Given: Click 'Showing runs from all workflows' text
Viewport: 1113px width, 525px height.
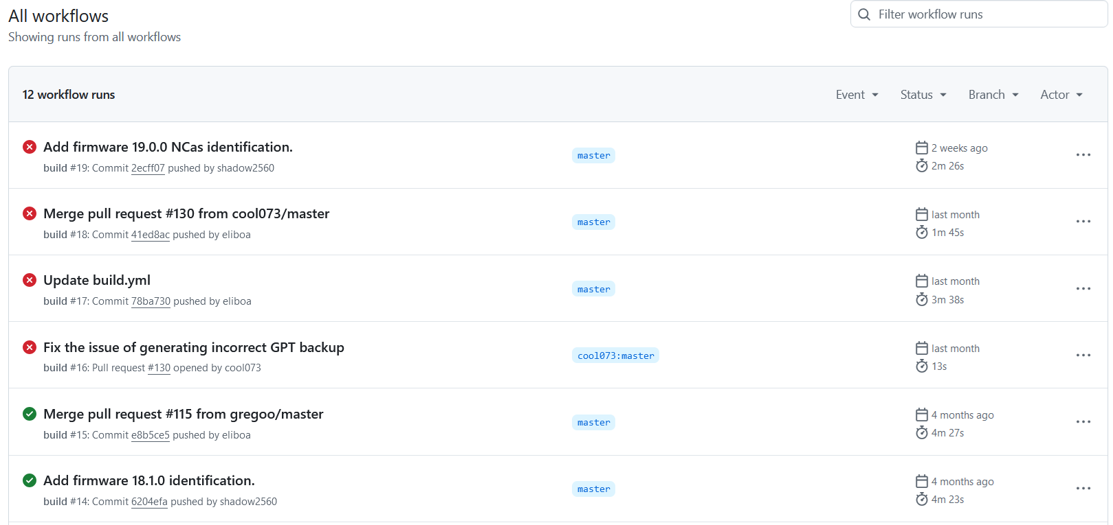Looking at the screenshot, I should 94,37.
